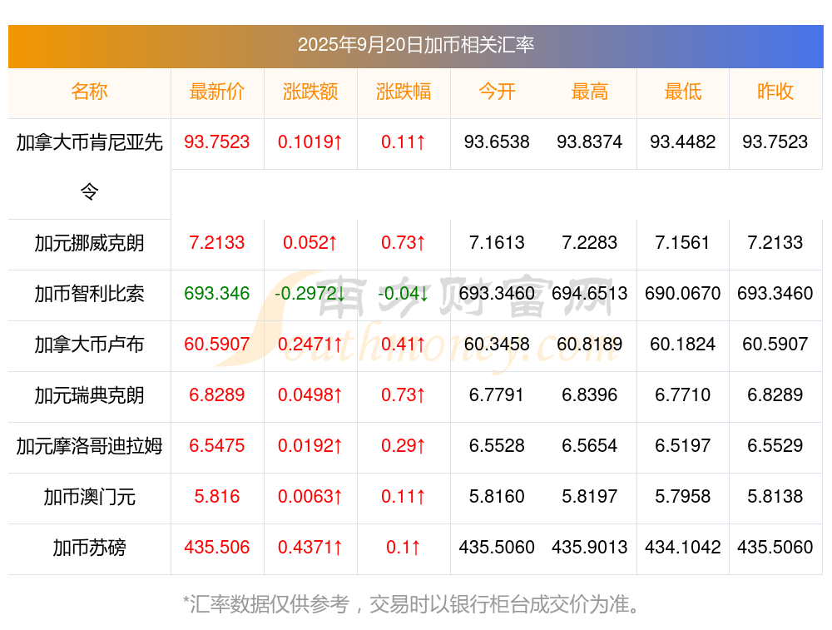Click the title 2025年9月20日加币相关汇率
This screenshot has height=630, width=832.
(x=415, y=45)
